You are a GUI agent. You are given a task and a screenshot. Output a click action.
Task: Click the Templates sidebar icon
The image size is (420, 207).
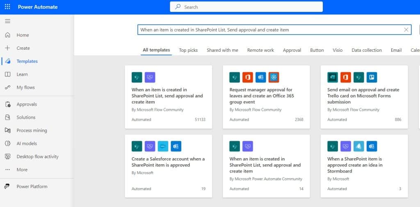coord(8,61)
